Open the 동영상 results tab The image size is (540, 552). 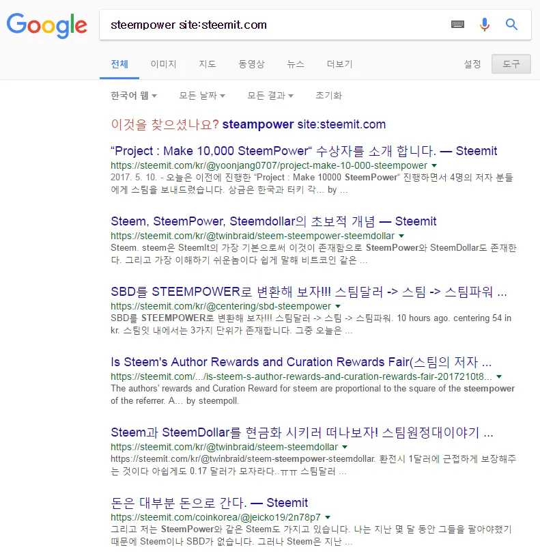point(251,64)
